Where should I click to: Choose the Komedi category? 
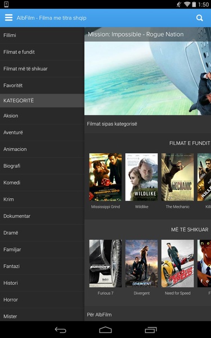point(42,183)
